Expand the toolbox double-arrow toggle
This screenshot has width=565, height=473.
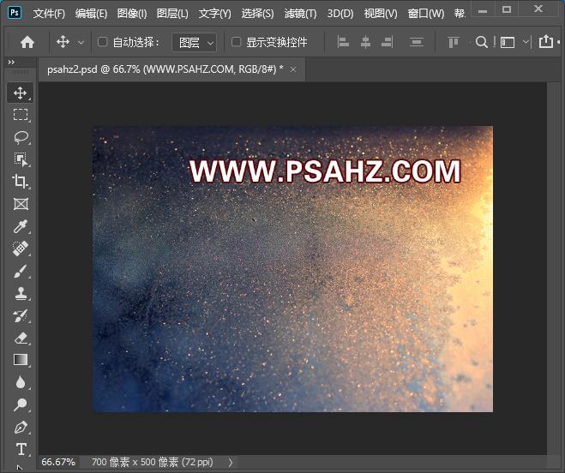point(11,62)
